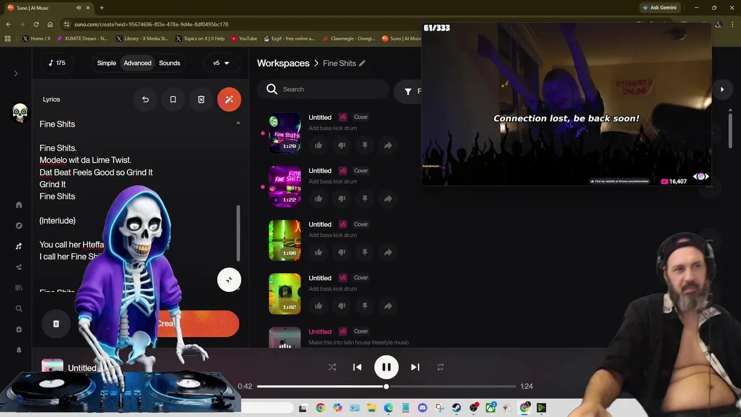The height and width of the screenshot is (417, 741).
Task: Open YouTube bookmark in bookmarks bar
Action: point(244,39)
